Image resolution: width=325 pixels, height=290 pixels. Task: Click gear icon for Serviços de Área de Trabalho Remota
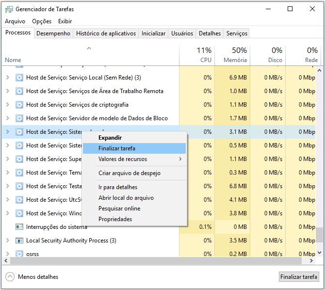click(x=19, y=91)
